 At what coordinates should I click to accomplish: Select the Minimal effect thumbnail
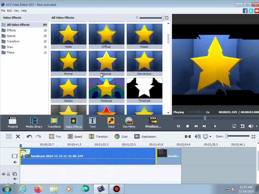(69, 63)
